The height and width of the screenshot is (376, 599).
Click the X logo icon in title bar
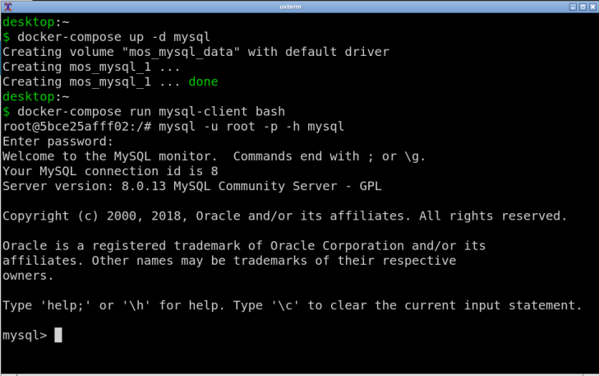pyautogui.click(x=7, y=7)
